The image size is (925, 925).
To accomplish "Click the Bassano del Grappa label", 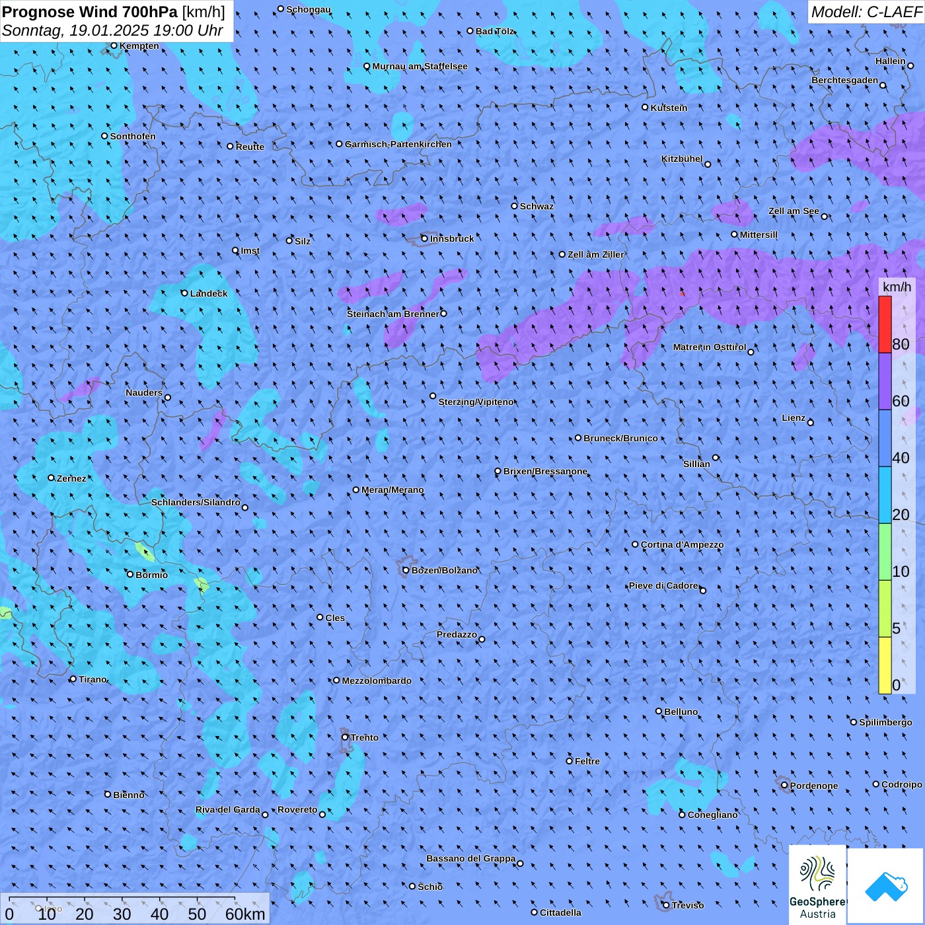I will [470, 858].
